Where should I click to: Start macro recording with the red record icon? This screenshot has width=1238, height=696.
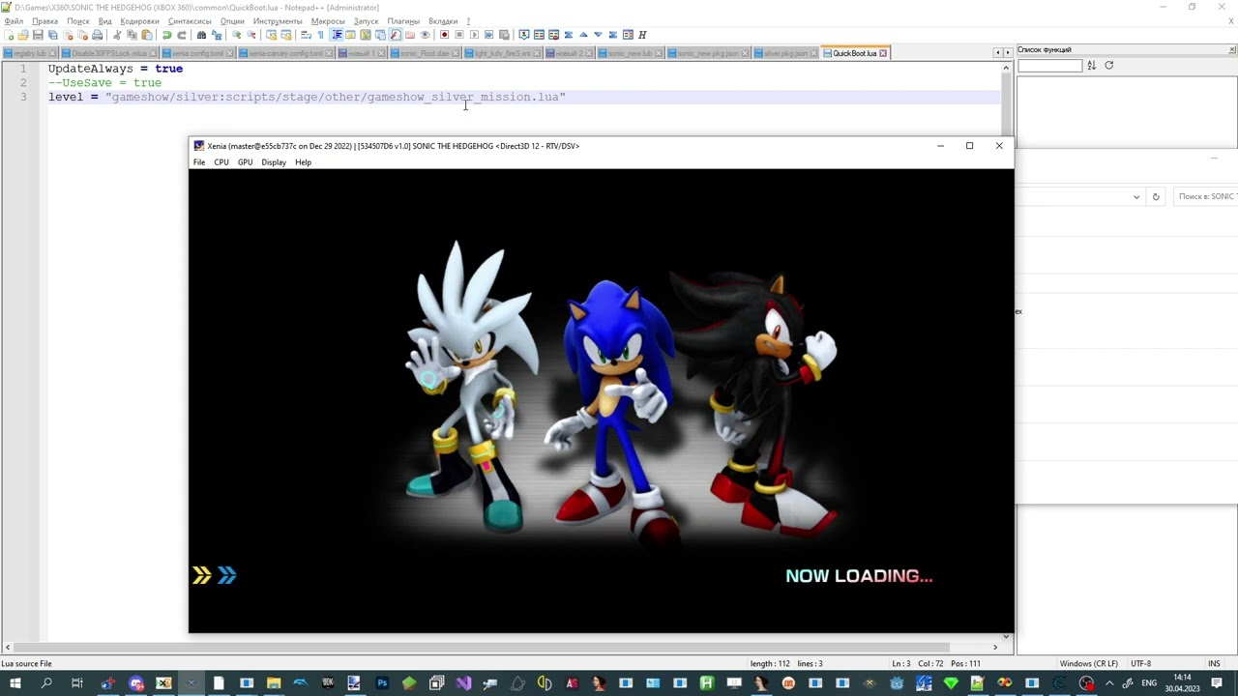444,35
